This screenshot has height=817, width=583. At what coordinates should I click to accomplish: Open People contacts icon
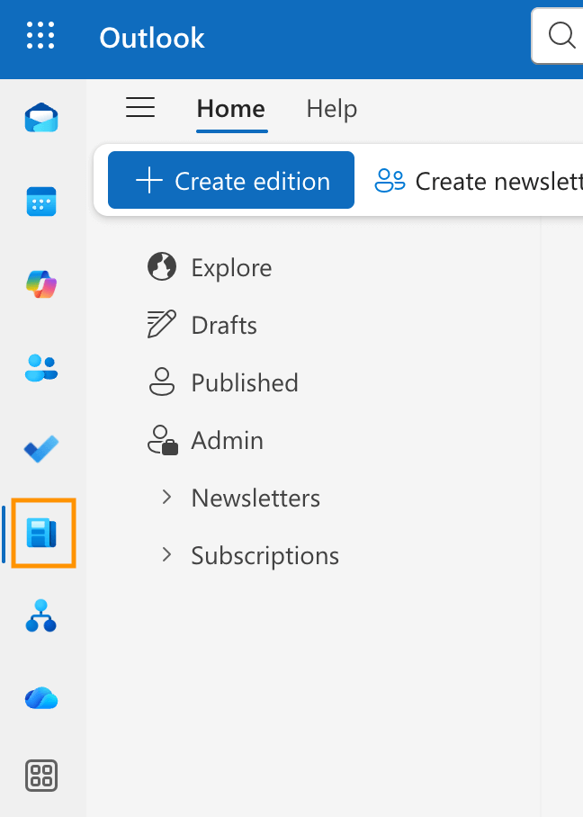point(41,367)
